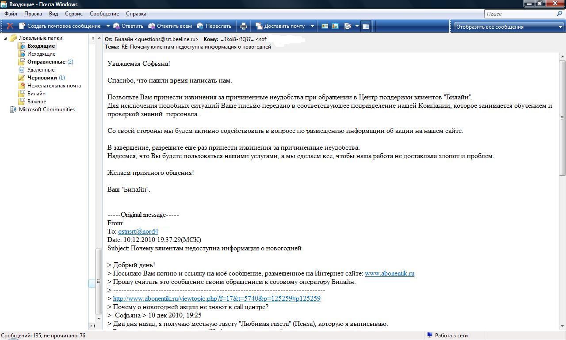The height and width of the screenshot is (340, 566).
Task: Open the Вид menu
Action: tap(53, 14)
